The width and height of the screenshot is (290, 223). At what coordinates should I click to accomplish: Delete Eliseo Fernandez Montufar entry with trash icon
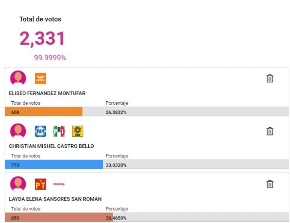[x=270, y=78]
